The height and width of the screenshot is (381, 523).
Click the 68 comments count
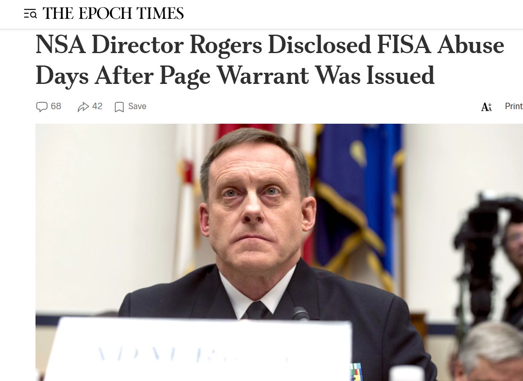[56, 106]
